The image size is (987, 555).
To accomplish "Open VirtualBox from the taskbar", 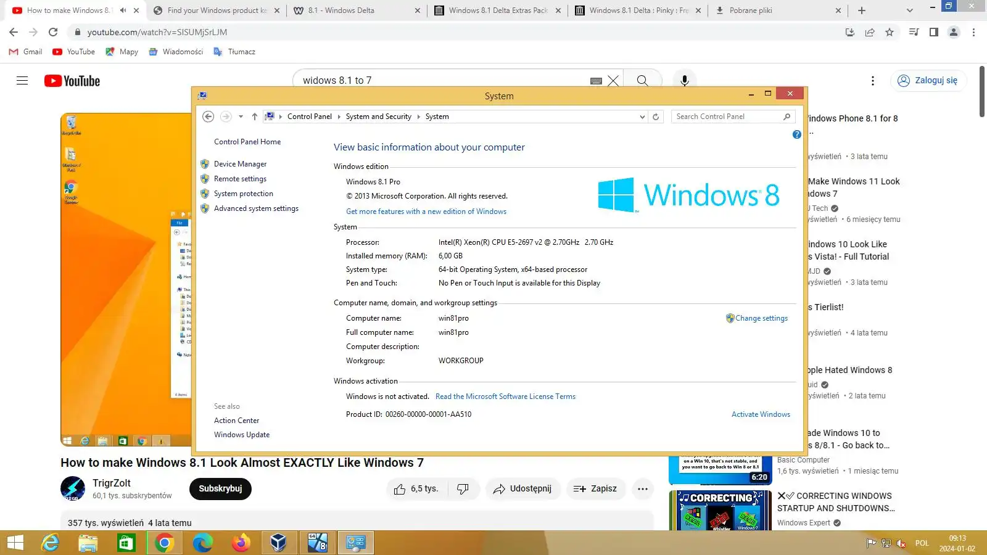I will (x=279, y=543).
